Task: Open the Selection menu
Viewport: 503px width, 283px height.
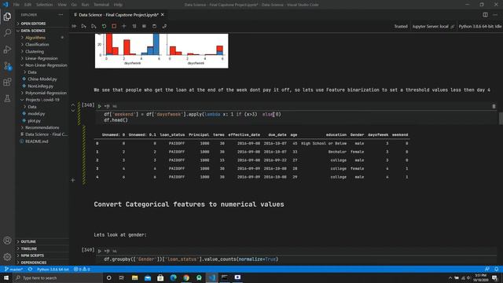Action: 44,5
